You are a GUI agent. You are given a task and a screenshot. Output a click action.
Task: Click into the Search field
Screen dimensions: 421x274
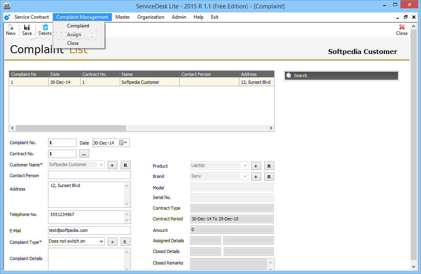click(x=341, y=75)
